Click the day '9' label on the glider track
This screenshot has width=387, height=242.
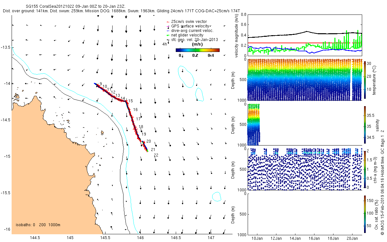(101, 84)
